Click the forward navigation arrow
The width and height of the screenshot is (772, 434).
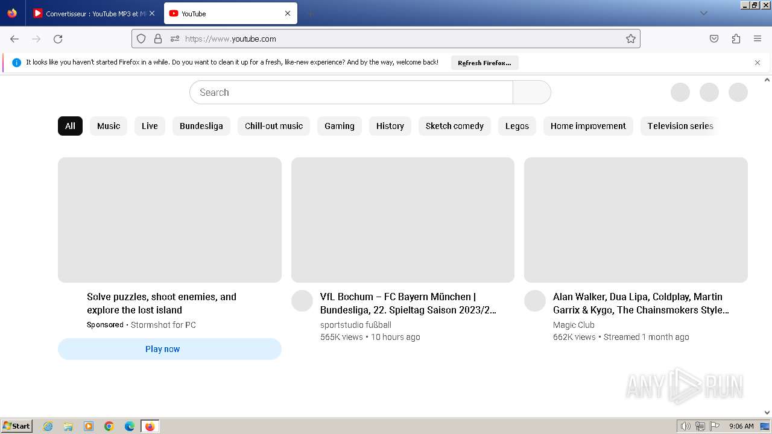[36, 39]
